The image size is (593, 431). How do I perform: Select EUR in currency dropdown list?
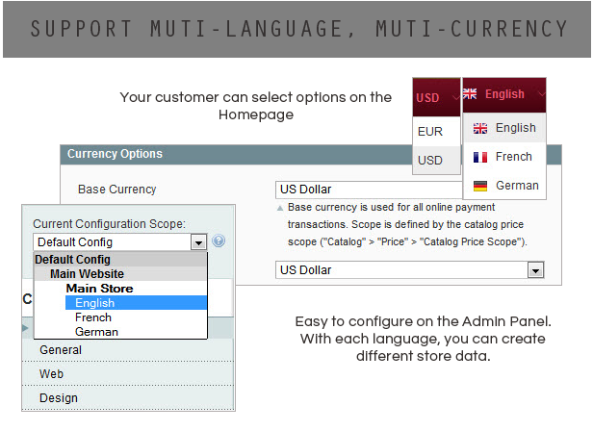pyautogui.click(x=436, y=131)
